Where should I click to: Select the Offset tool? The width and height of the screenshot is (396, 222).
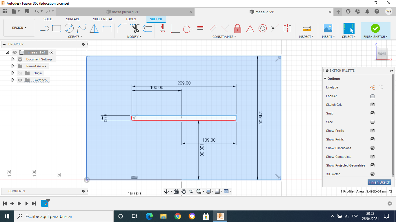tap(147, 28)
